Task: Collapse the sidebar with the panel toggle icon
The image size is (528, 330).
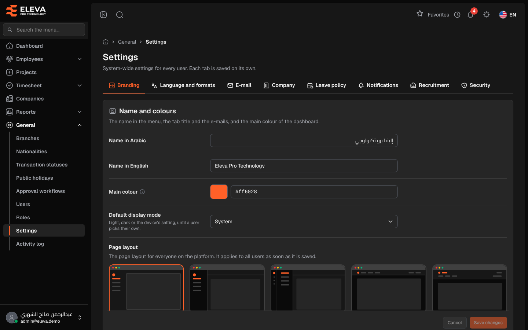Action: 103,15
